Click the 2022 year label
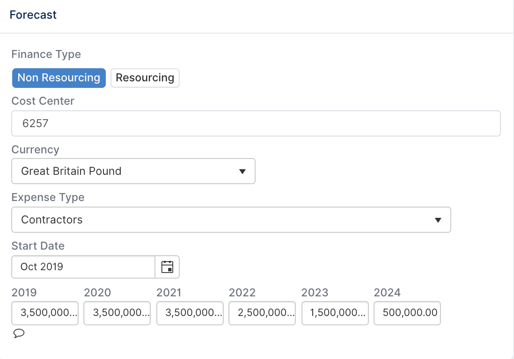The height and width of the screenshot is (359, 514). tap(242, 293)
